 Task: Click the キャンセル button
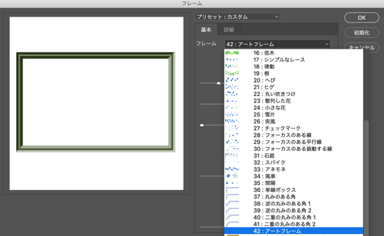(x=362, y=47)
